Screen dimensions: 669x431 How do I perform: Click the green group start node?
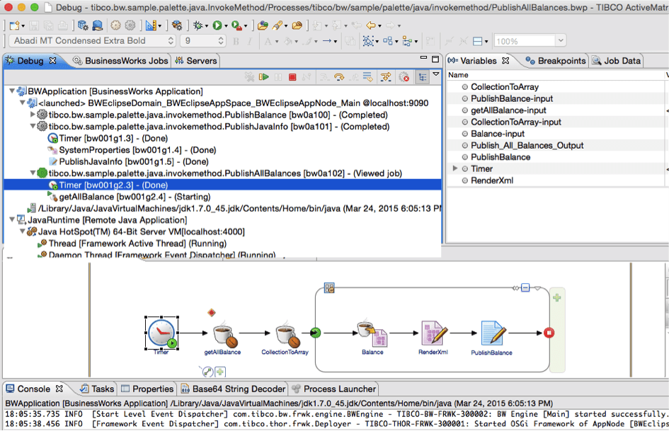coord(315,333)
